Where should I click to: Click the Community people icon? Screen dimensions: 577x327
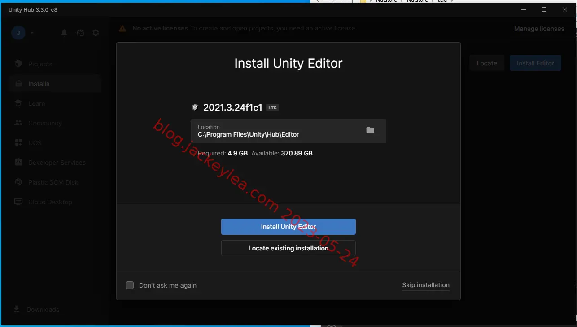pyautogui.click(x=18, y=123)
